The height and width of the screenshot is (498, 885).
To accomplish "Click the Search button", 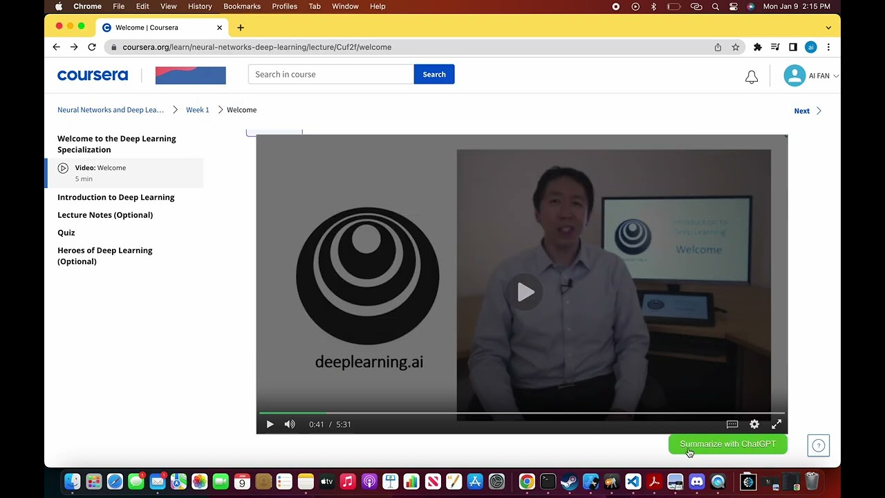I will pyautogui.click(x=434, y=74).
